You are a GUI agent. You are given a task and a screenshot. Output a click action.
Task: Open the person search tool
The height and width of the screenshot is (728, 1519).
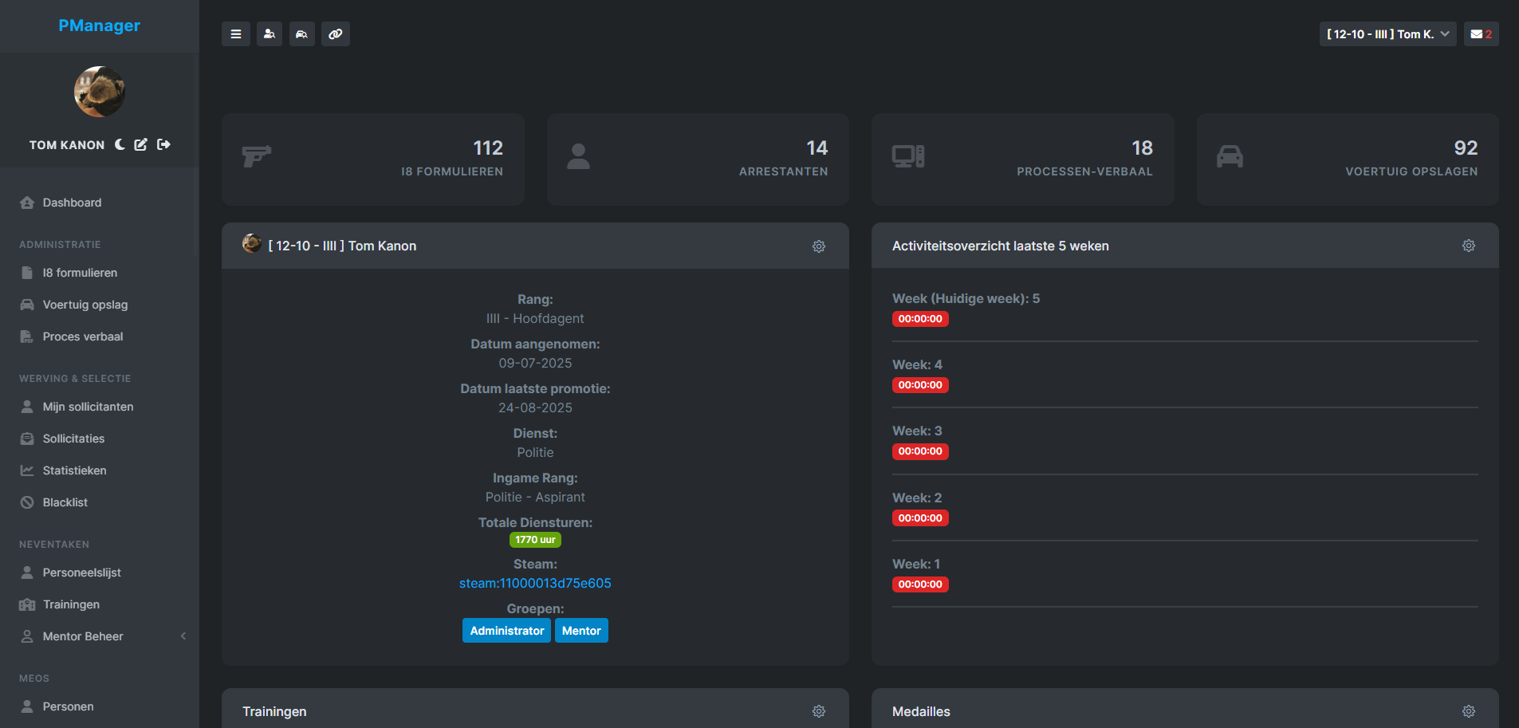(269, 33)
